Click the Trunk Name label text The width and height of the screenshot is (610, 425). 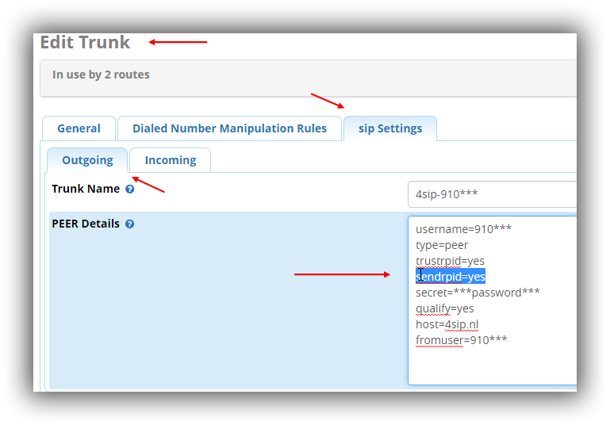pyautogui.click(x=86, y=190)
